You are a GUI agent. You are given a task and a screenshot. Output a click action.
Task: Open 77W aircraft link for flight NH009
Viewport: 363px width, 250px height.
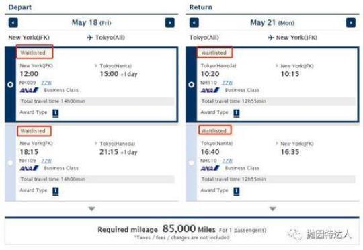point(46,83)
